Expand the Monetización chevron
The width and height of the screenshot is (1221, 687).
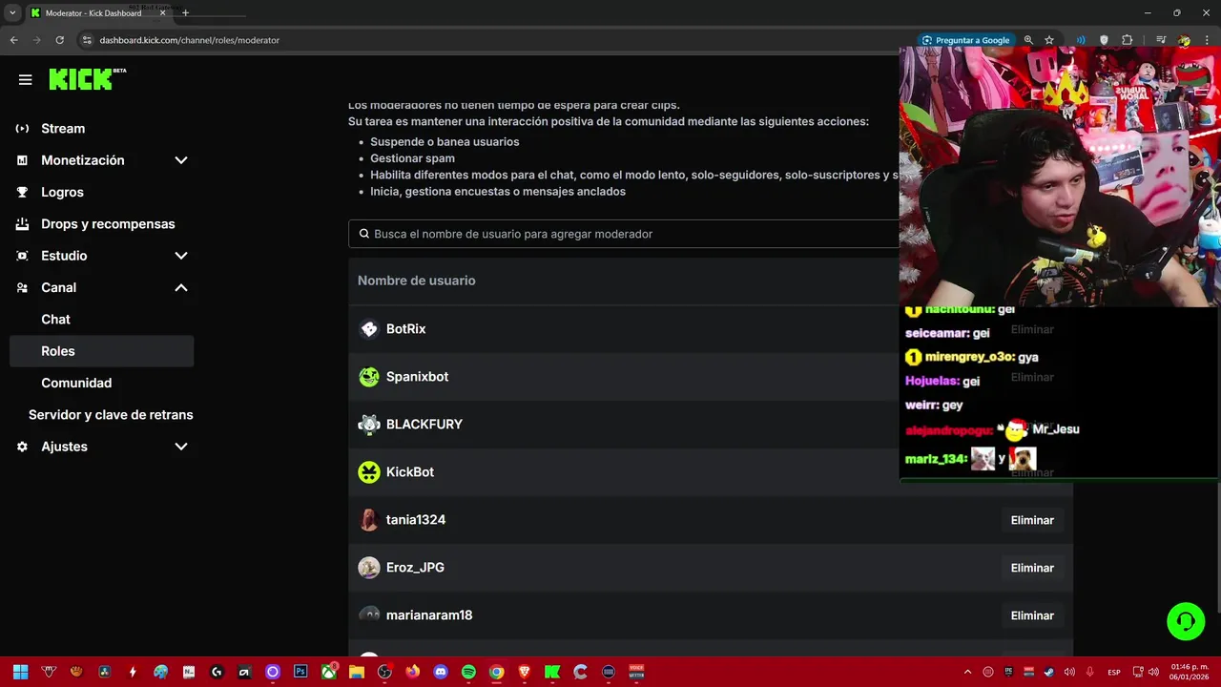tap(181, 160)
